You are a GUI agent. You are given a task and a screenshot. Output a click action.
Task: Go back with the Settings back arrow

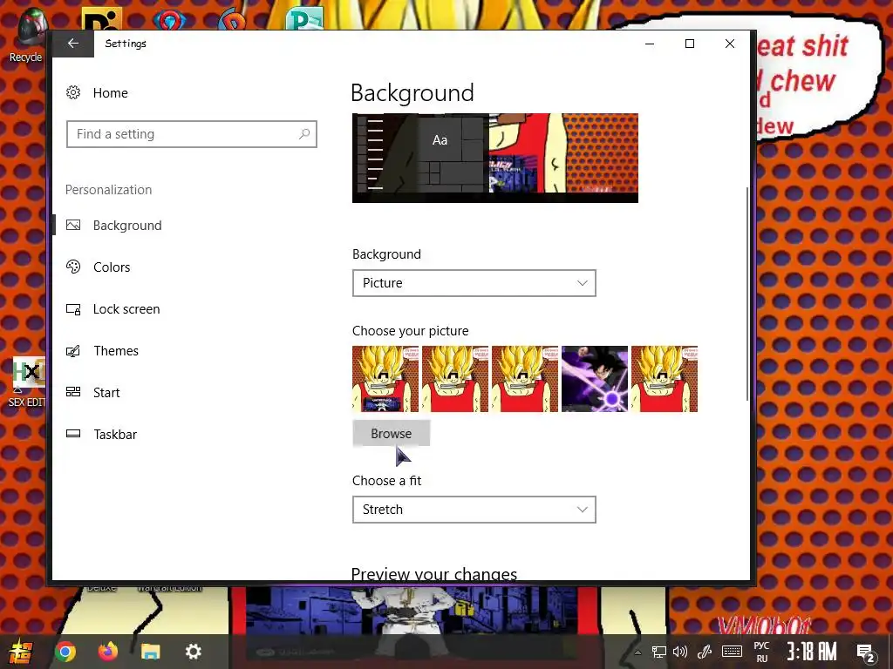(73, 44)
